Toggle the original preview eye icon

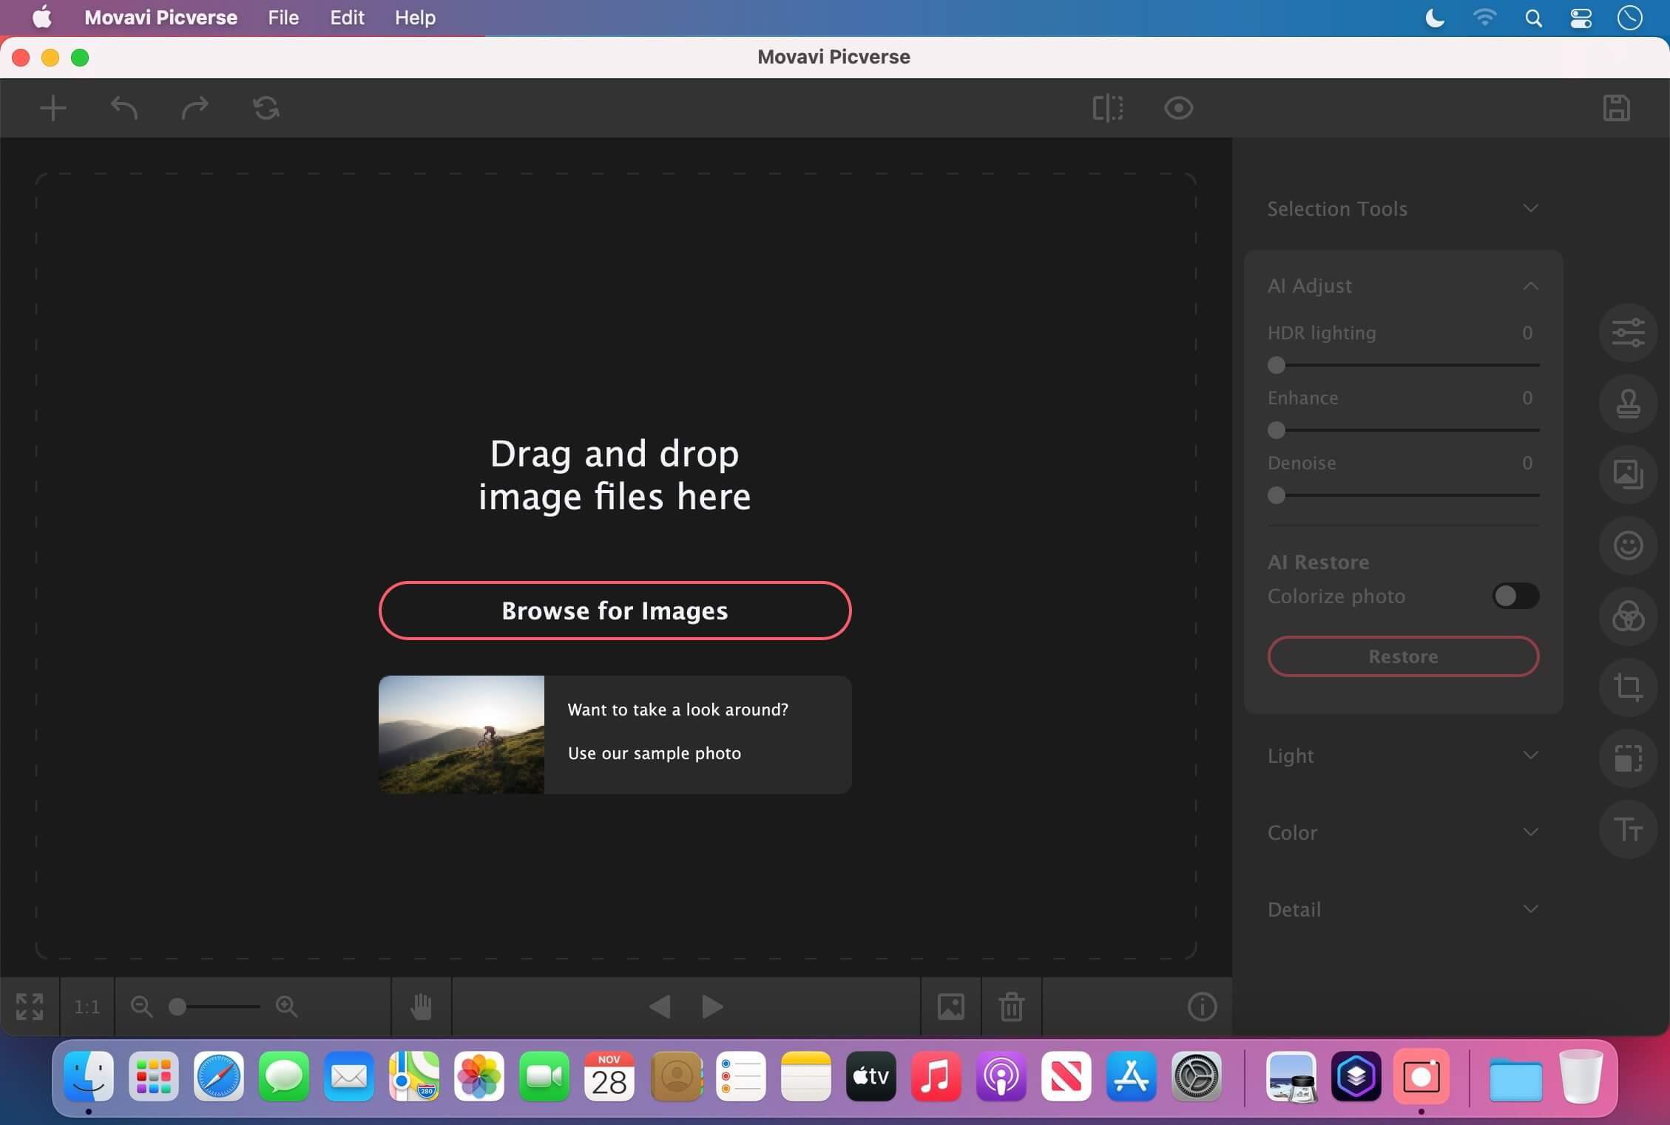[x=1177, y=108]
